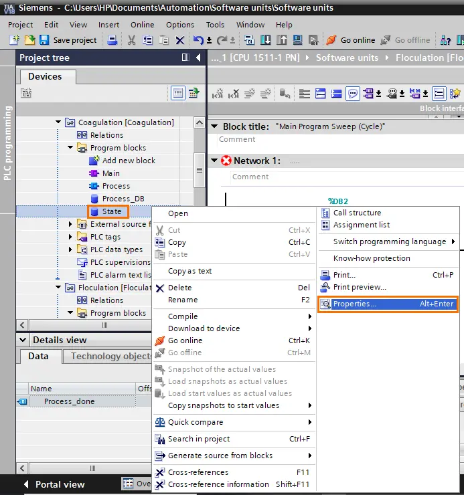Select the Process block in the tree

(109, 186)
